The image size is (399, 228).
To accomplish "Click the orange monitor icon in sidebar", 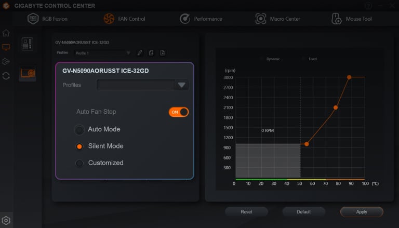I will click(x=6, y=47).
